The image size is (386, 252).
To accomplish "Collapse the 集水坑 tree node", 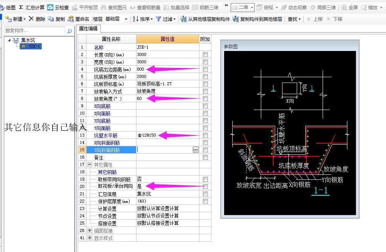I will tap(9, 40).
